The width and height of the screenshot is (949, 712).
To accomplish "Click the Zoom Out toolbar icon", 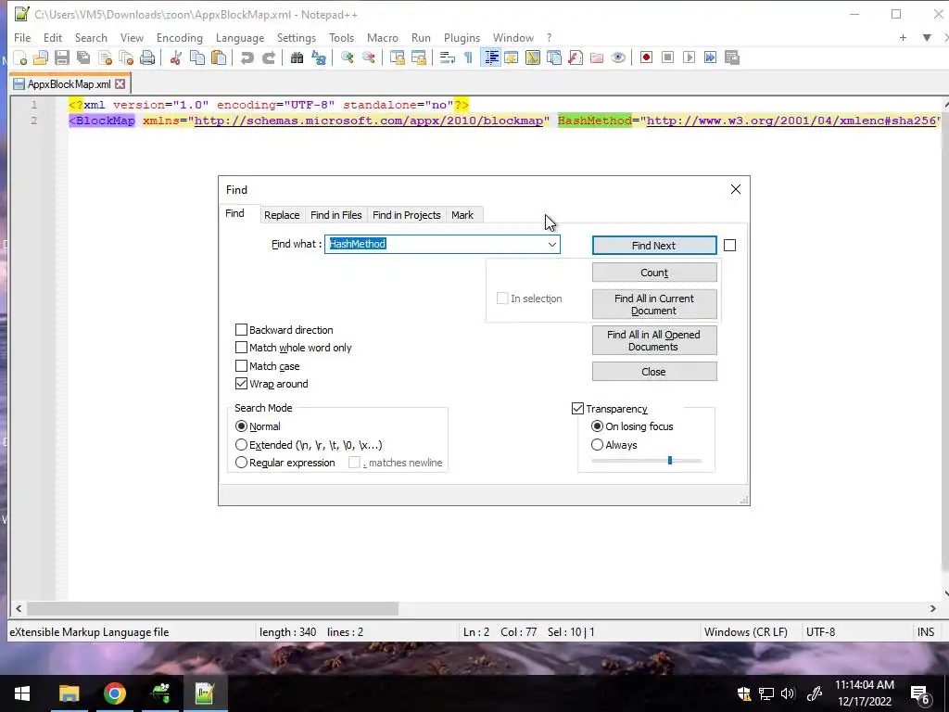I will coord(369,57).
